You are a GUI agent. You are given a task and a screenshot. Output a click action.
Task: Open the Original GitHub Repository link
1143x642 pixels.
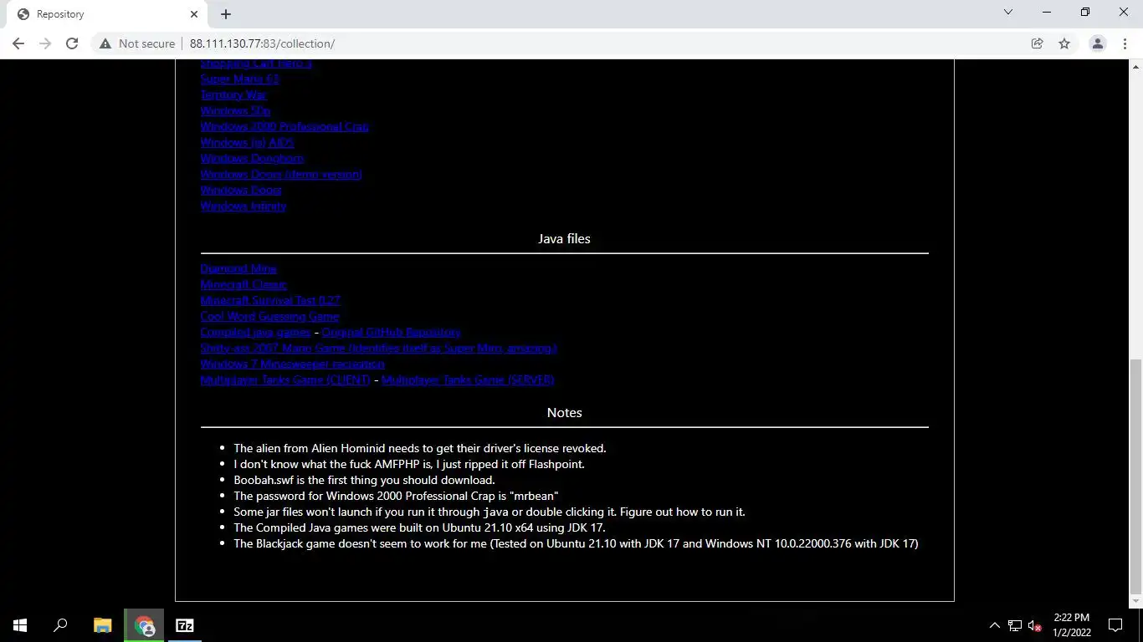click(392, 332)
